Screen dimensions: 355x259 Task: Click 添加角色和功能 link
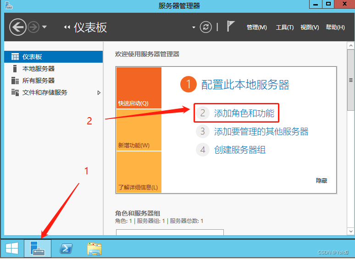point(244,113)
